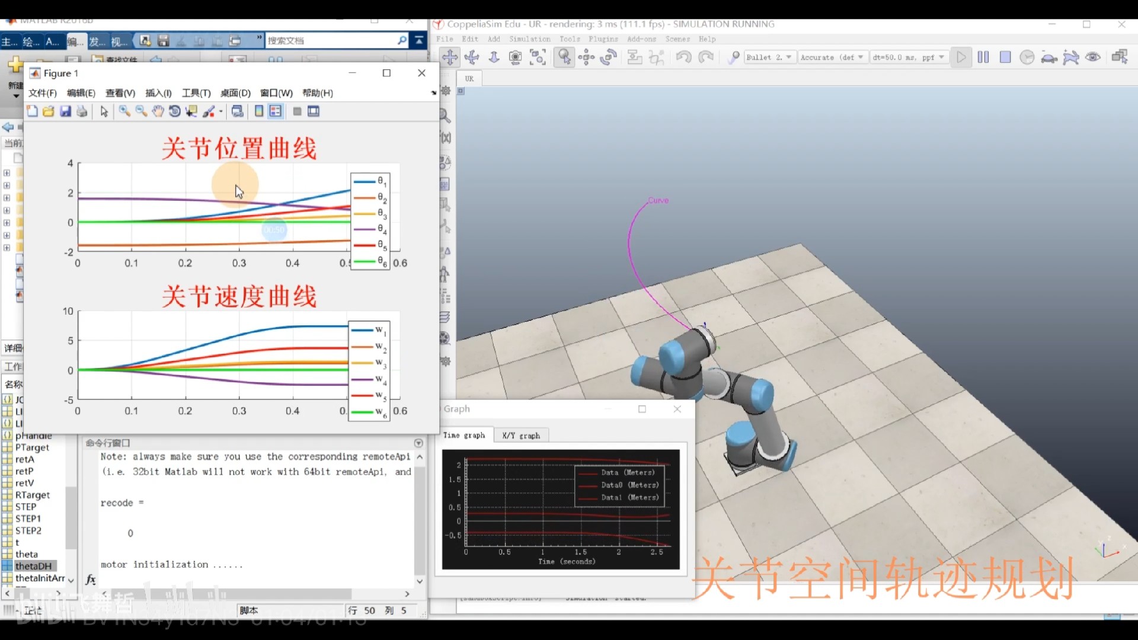Image resolution: width=1138 pixels, height=640 pixels.
Task: Pause the simulation with the pause button
Action: point(983,57)
